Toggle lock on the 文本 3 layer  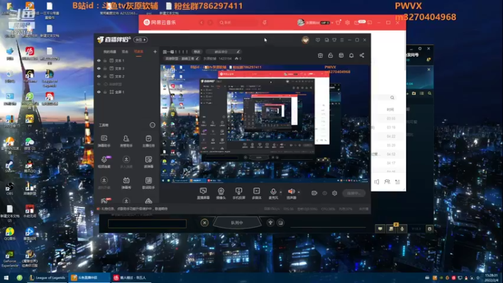pos(105,69)
